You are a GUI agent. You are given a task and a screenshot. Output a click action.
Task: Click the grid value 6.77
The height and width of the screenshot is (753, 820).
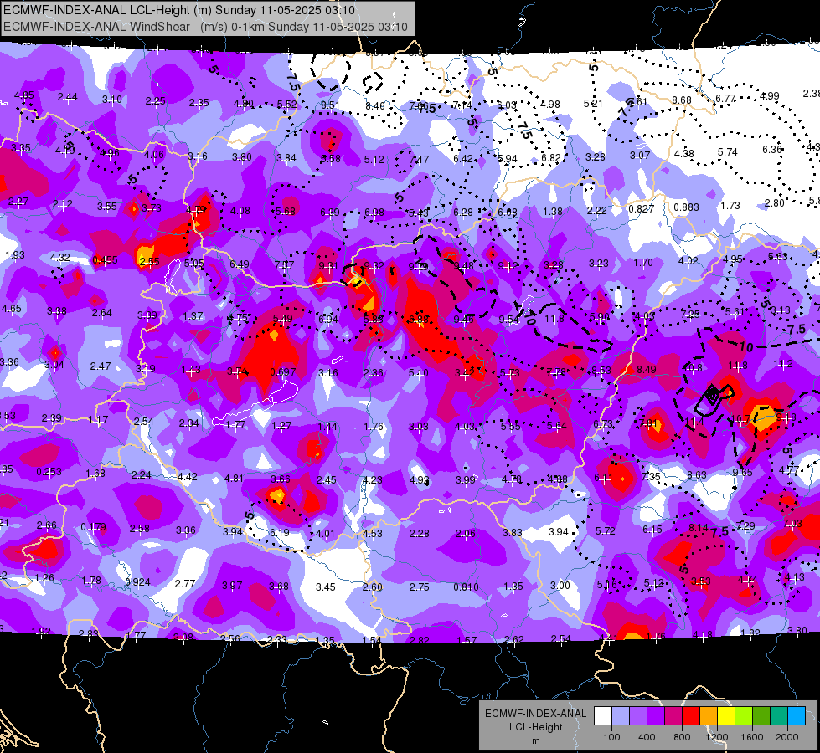pos(725,98)
